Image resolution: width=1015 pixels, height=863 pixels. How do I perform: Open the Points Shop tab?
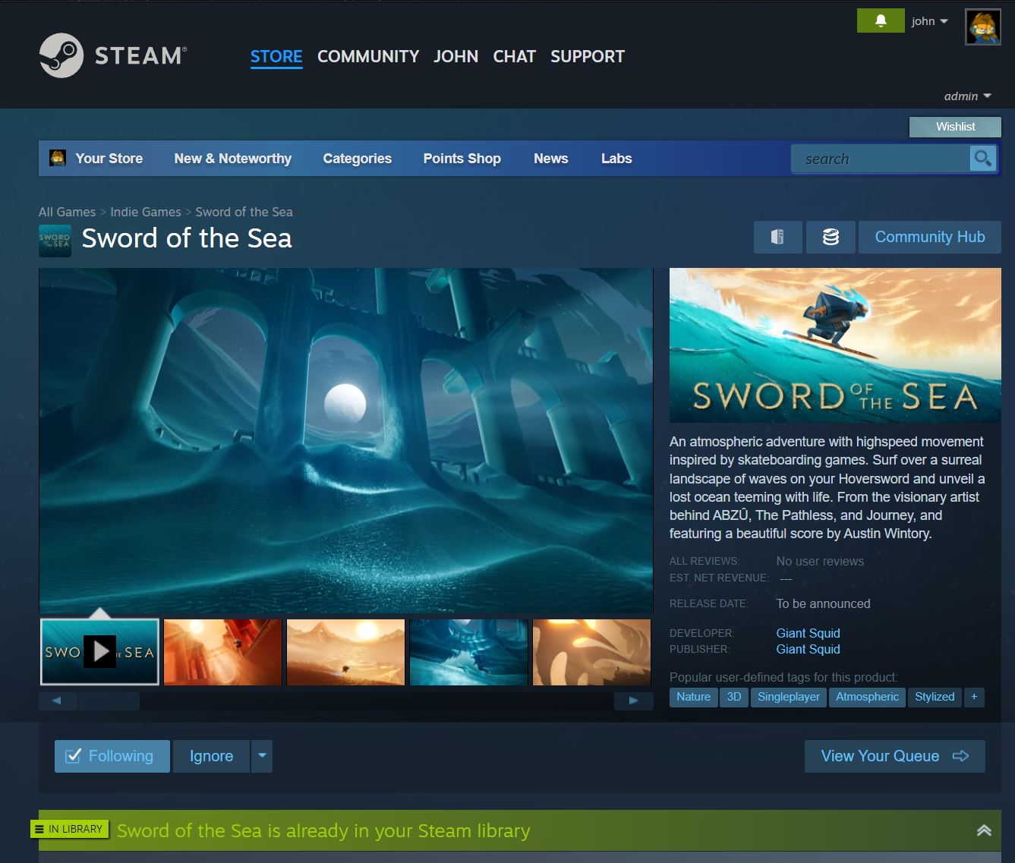tap(462, 159)
